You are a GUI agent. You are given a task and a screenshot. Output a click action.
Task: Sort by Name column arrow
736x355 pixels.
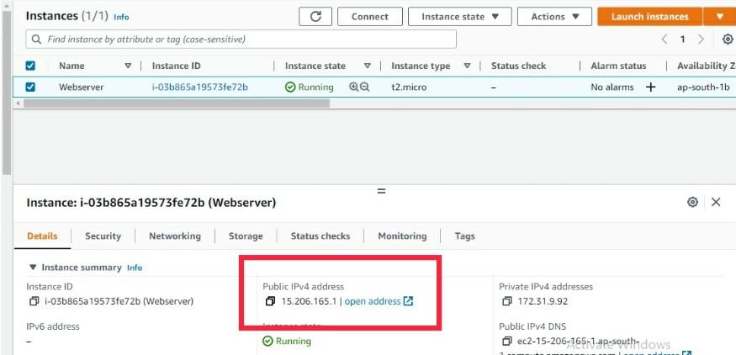click(128, 66)
